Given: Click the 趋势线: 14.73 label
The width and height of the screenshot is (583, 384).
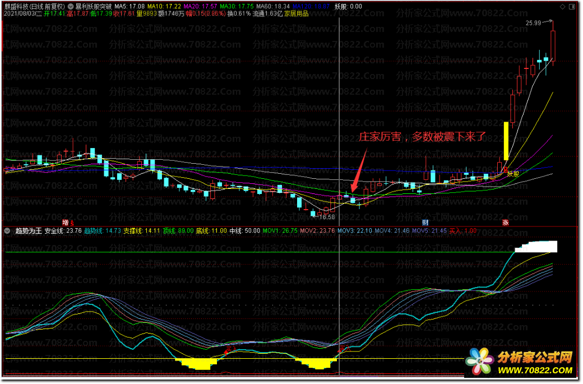Looking at the screenshot, I should (x=103, y=231).
